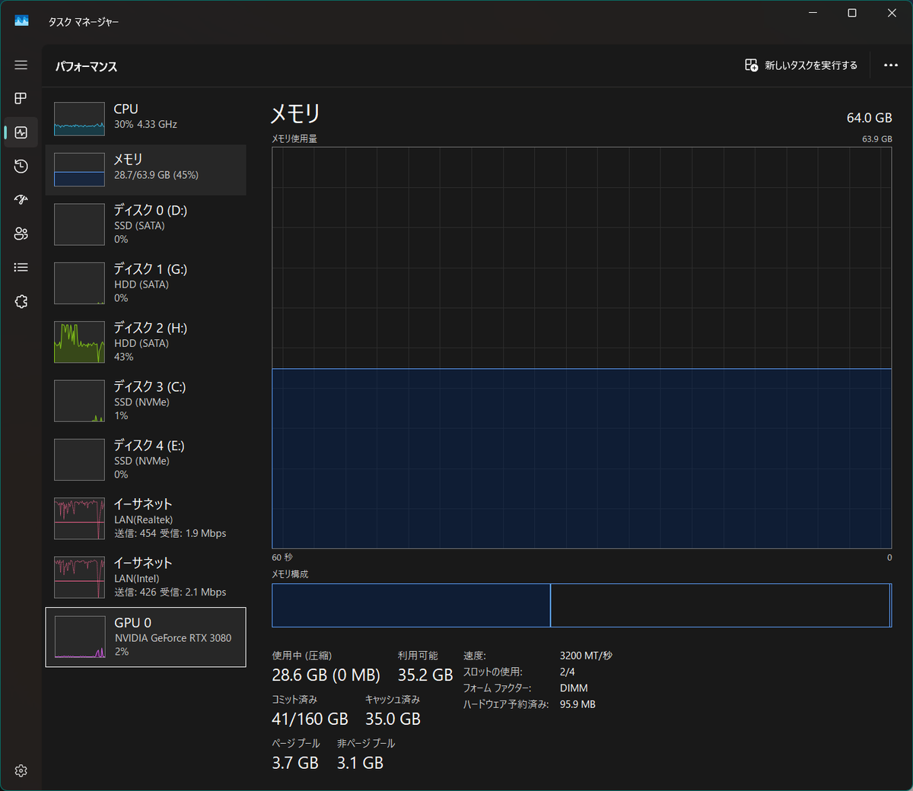Open the Startup apps icon
913x791 pixels.
pos(21,199)
